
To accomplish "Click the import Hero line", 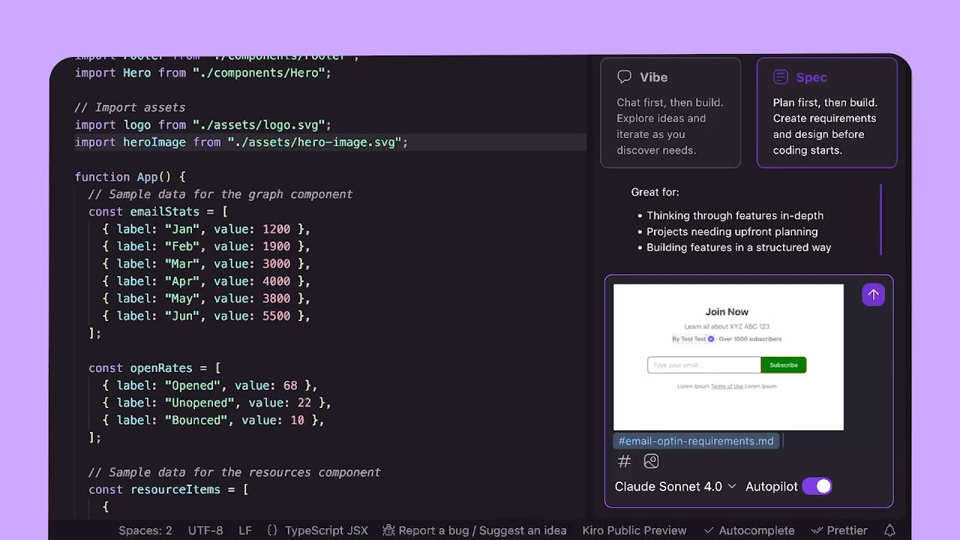I will coord(203,73).
